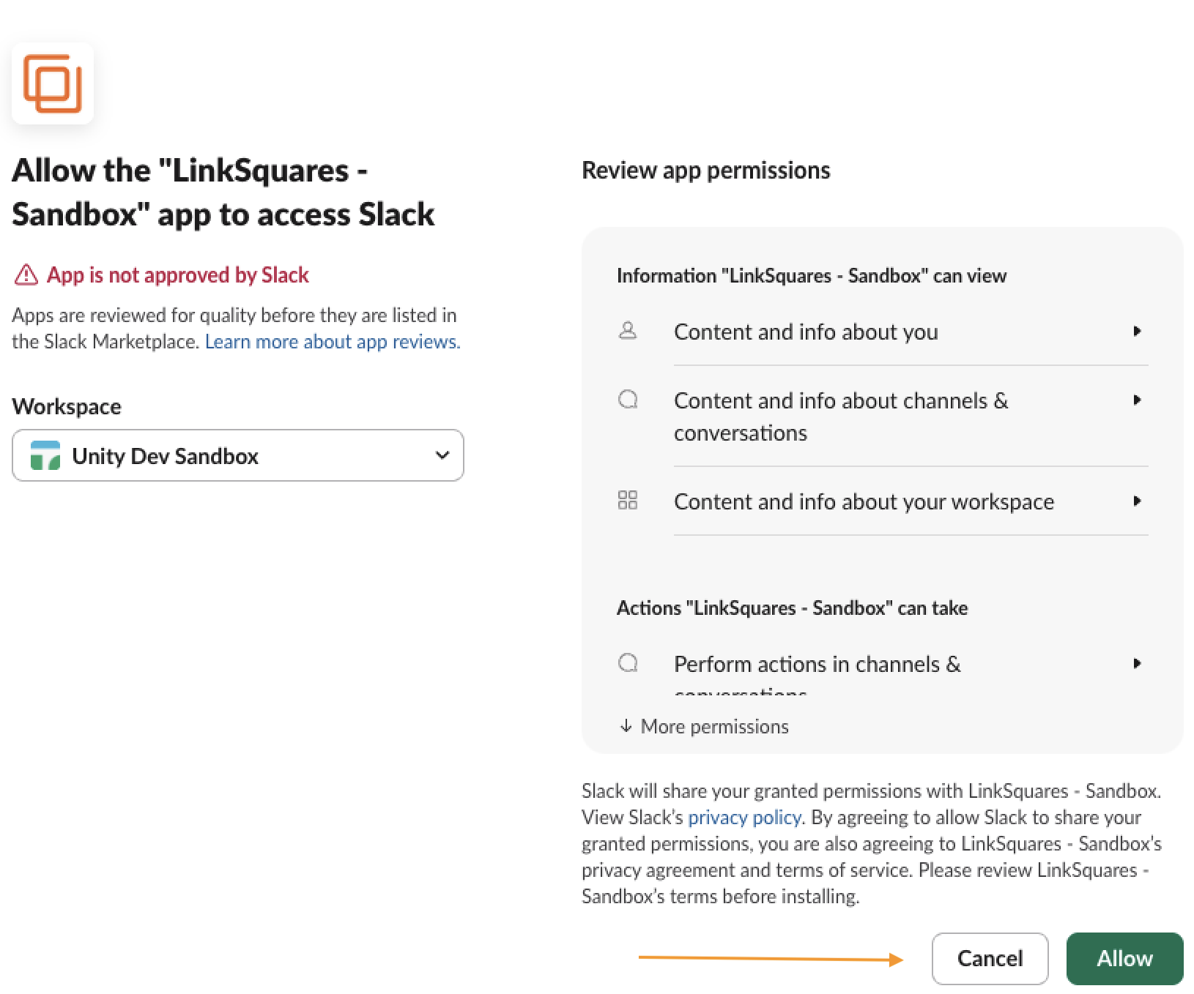Image resolution: width=1194 pixels, height=994 pixels.
Task: Open Learn more about app reviews link
Action: click(x=333, y=342)
